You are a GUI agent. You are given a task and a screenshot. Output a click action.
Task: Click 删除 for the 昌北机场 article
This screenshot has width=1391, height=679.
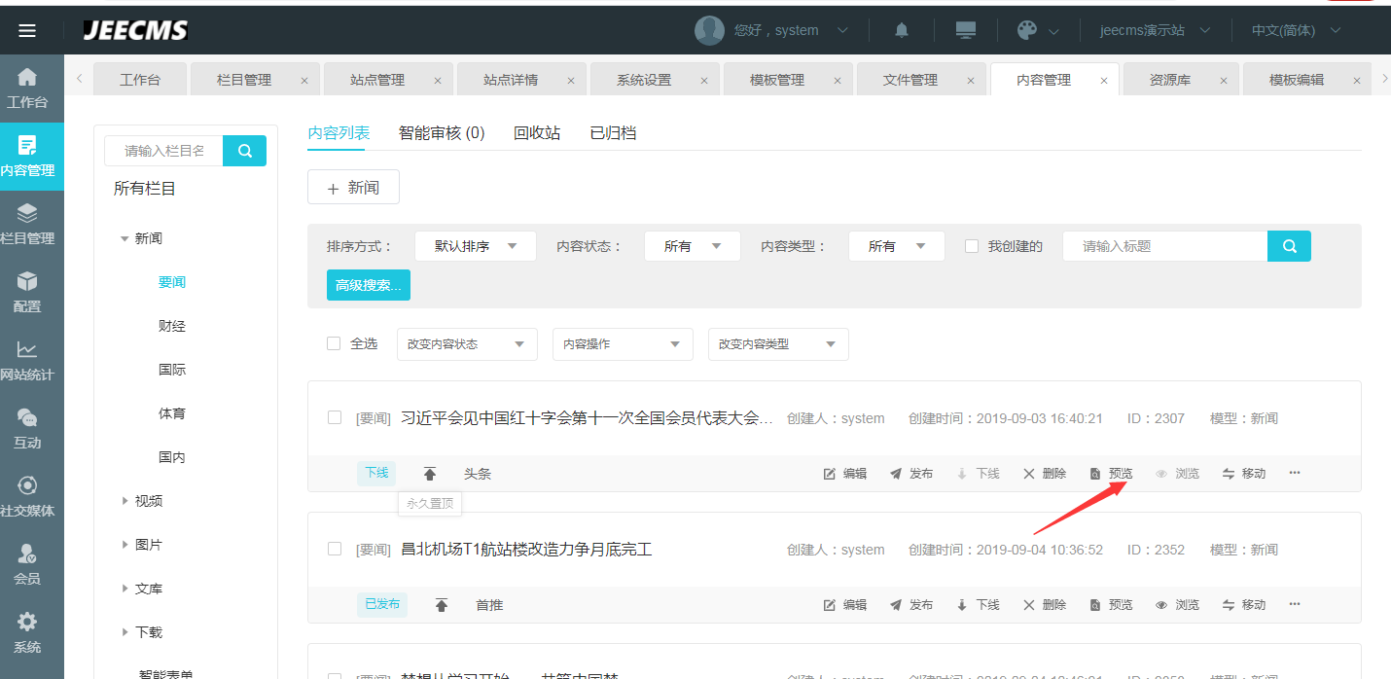tap(1044, 605)
